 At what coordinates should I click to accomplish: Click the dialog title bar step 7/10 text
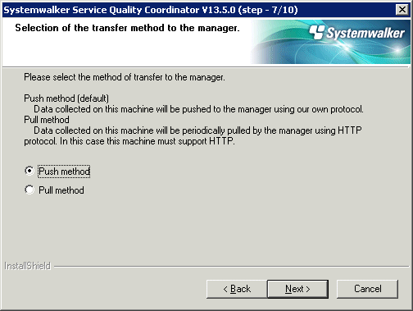click(x=268, y=10)
